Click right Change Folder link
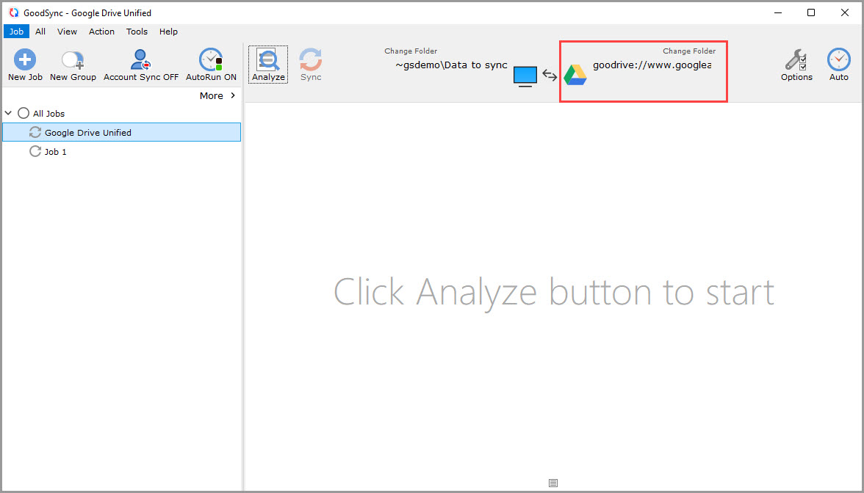The width and height of the screenshot is (864, 493). click(x=689, y=51)
